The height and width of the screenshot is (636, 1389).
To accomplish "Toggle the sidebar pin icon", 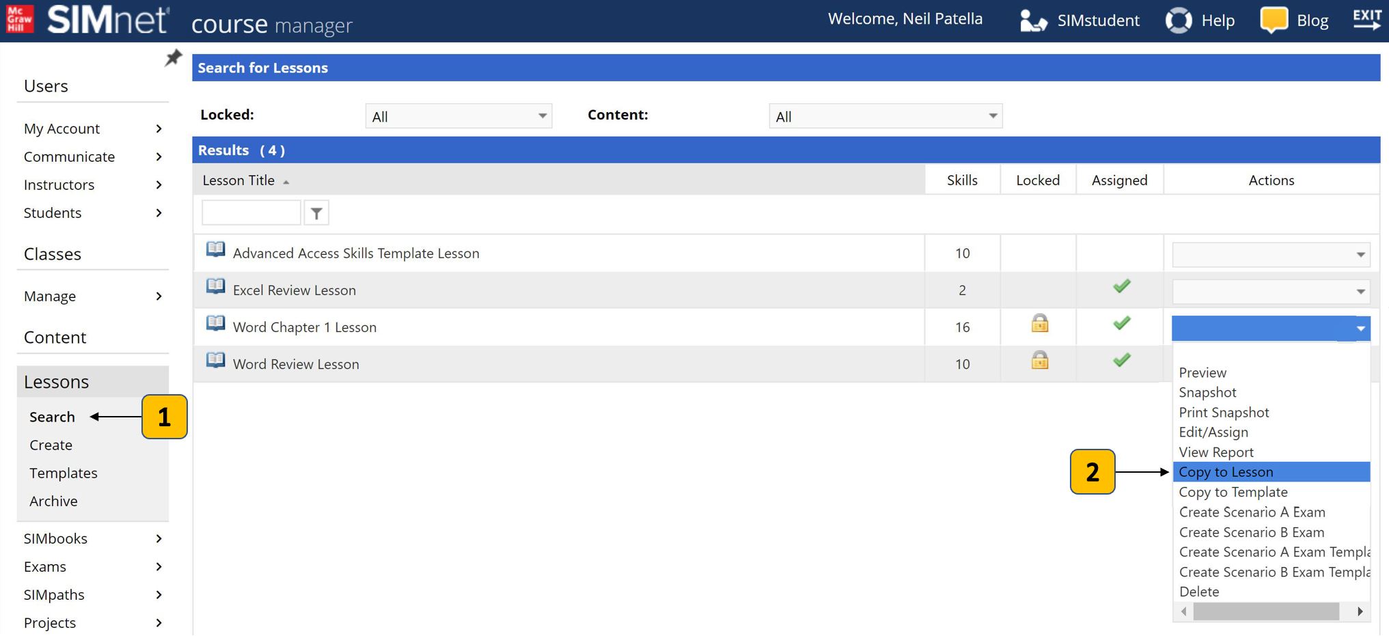I will click(174, 57).
